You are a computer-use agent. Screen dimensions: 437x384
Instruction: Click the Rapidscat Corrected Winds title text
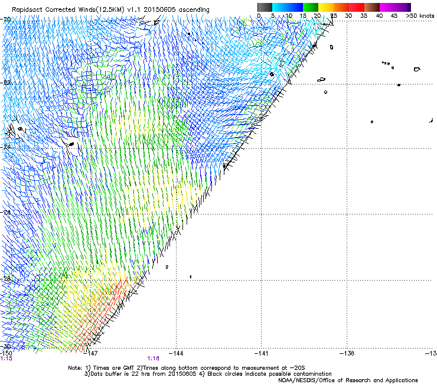click(110, 10)
